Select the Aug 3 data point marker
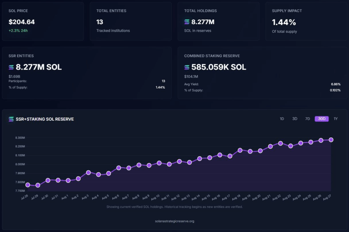The height and width of the screenshot is (232, 349). [88, 173]
